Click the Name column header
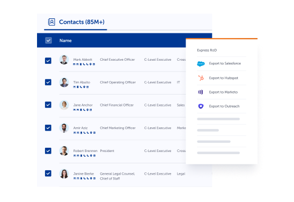 [65, 40]
